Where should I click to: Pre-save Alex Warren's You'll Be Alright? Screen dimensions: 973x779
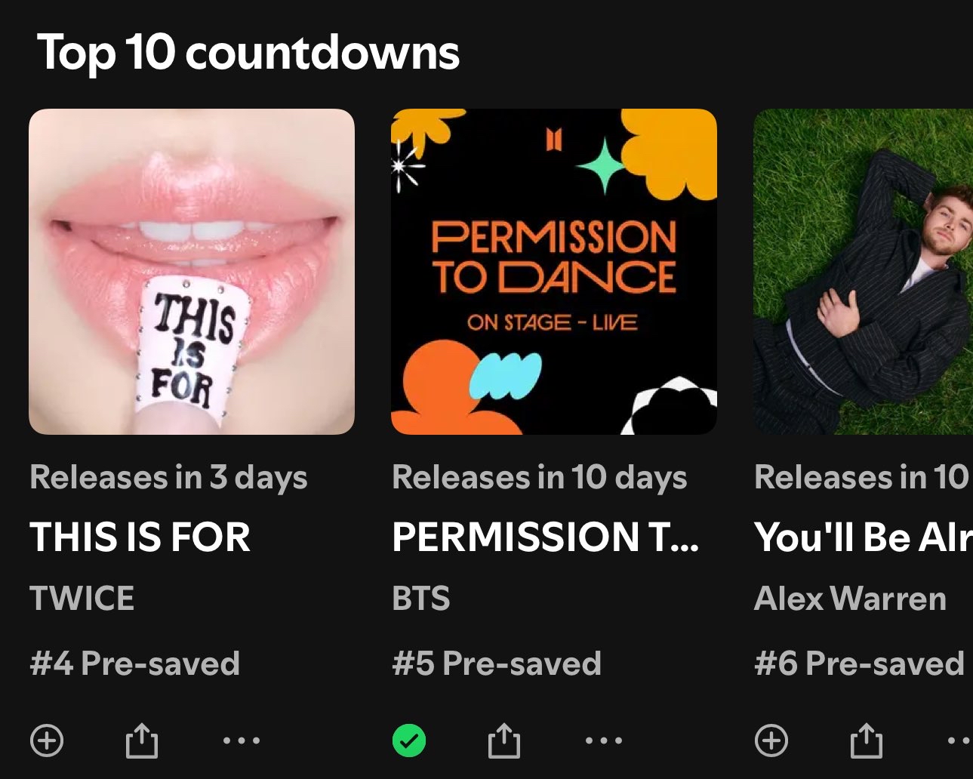[771, 741]
